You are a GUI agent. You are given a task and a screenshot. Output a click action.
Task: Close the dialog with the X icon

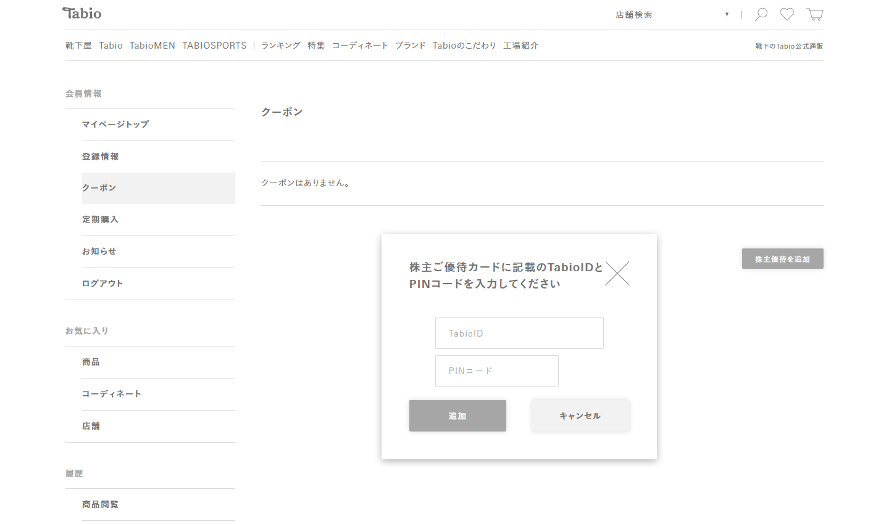[x=617, y=273]
